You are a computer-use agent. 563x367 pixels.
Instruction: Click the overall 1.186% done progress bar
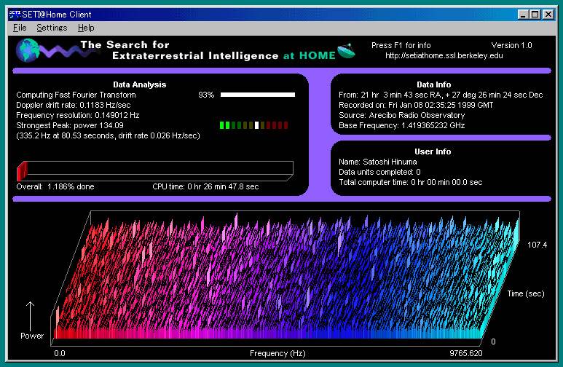tap(155, 171)
